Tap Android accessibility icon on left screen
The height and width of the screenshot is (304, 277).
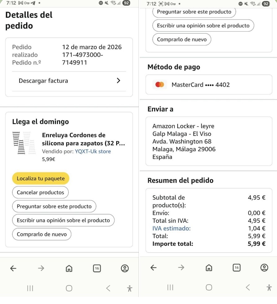tap(130, 288)
